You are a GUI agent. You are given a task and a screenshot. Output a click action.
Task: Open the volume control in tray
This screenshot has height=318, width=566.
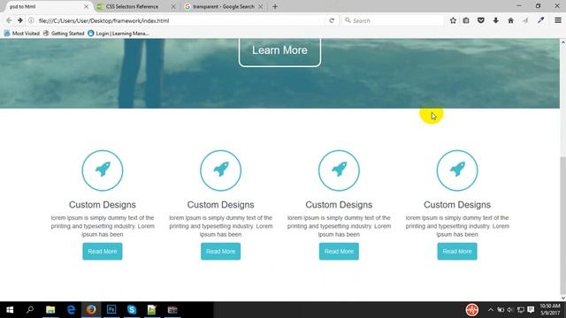click(x=510, y=310)
